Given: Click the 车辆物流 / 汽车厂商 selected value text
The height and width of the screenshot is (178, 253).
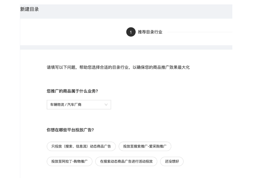Looking at the screenshot, I should (x=66, y=105).
